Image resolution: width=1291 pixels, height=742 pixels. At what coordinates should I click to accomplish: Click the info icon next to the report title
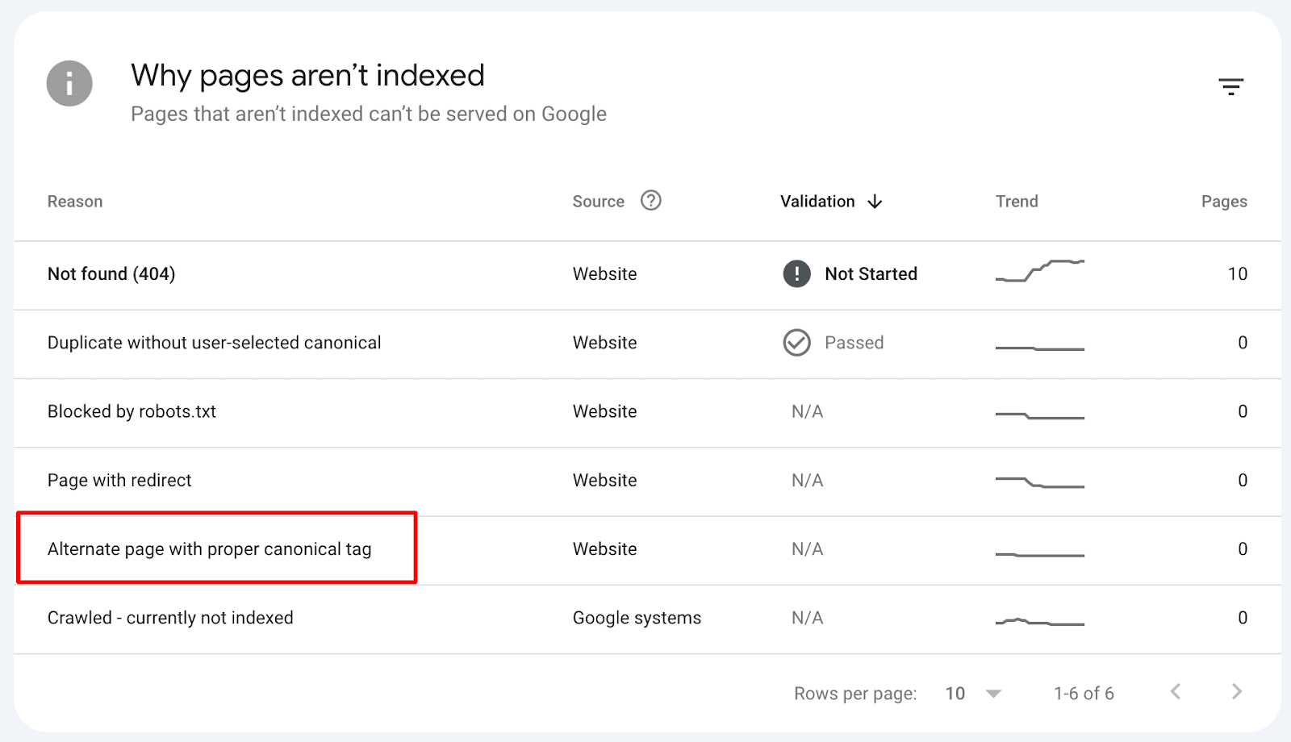[69, 83]
